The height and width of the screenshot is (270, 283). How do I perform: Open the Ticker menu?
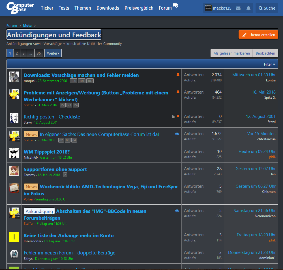pos(47,8)
